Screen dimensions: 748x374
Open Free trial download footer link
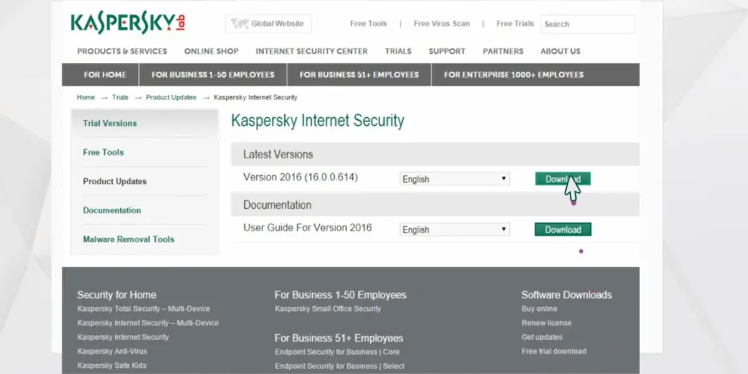pyautogui.click(x=554, y=352)
